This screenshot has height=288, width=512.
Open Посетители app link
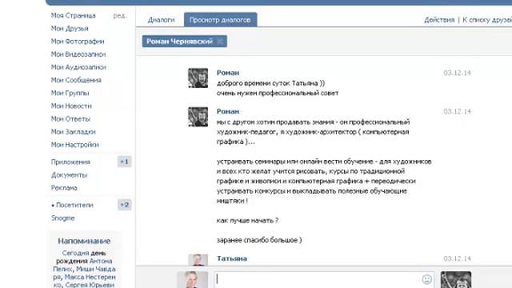click(x=74, y=205)
